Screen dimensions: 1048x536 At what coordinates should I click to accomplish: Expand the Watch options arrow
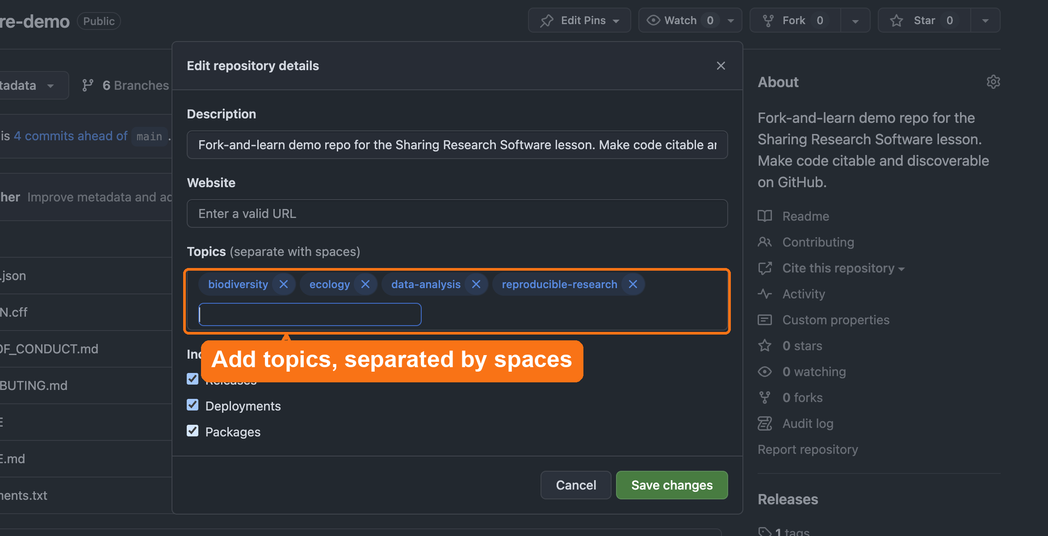(731, 21)
